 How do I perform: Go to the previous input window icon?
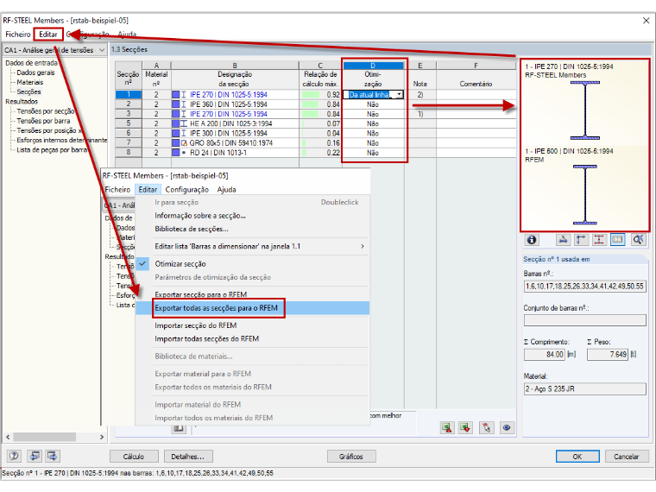[35, 456]
